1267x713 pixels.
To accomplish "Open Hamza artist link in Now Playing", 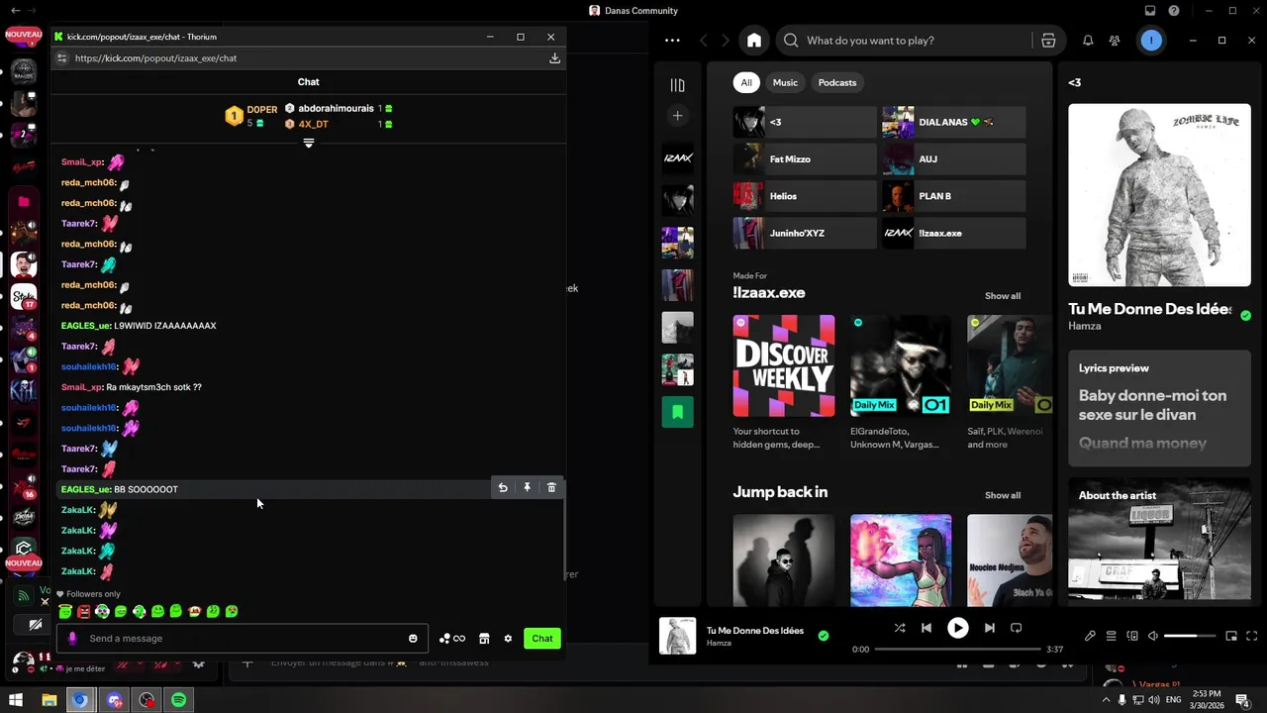I will pyautogui.click(x=1085, y=326).
